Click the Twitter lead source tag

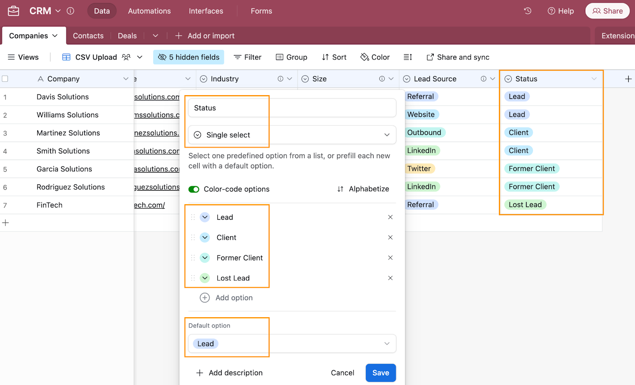tap(419, 169)
